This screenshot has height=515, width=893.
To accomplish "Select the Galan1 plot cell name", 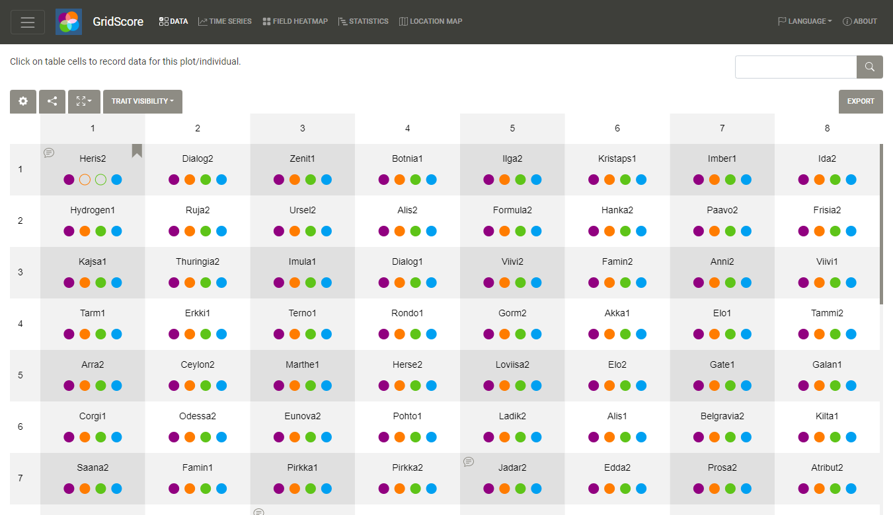I will (x=827, y=364).
